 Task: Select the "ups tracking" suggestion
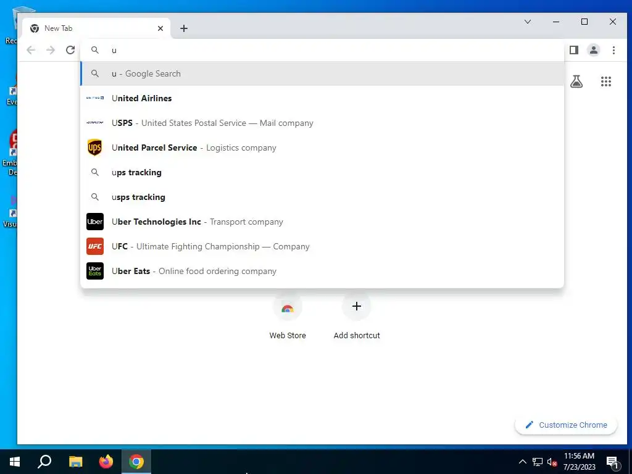tap(322, 172)
